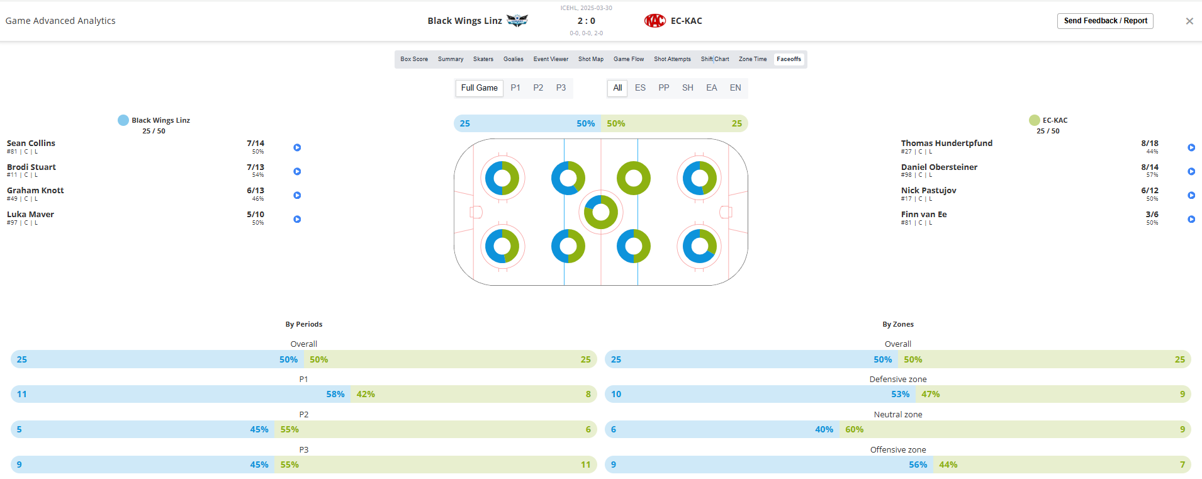Play Brodi Stuart faceoff video clips
Image resolution: width=1202 pixels, height=479 pixels.
point(297,171)
